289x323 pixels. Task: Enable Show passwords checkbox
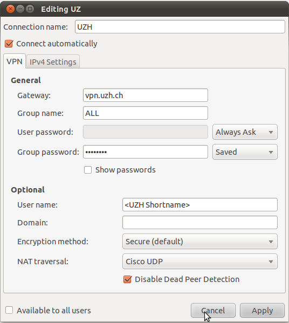pos(88,170)
